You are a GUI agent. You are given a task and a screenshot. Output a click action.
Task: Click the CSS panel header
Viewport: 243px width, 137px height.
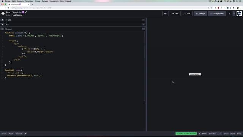pos(73,24)
